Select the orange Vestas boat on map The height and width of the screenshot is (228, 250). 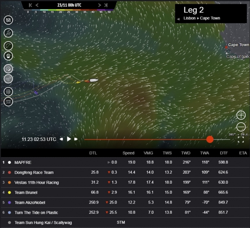click(x=87, y=81)
